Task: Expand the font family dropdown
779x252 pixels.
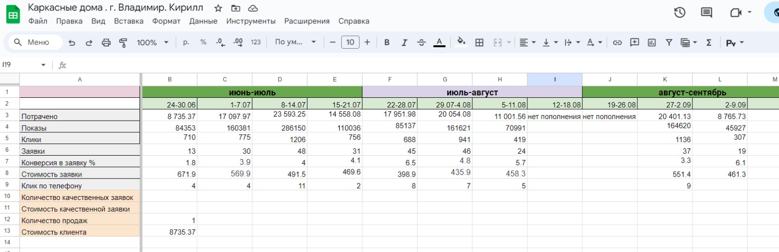Action: [295, 42]
